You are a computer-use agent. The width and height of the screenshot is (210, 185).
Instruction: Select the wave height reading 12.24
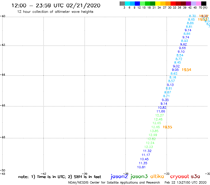(150, 143)
